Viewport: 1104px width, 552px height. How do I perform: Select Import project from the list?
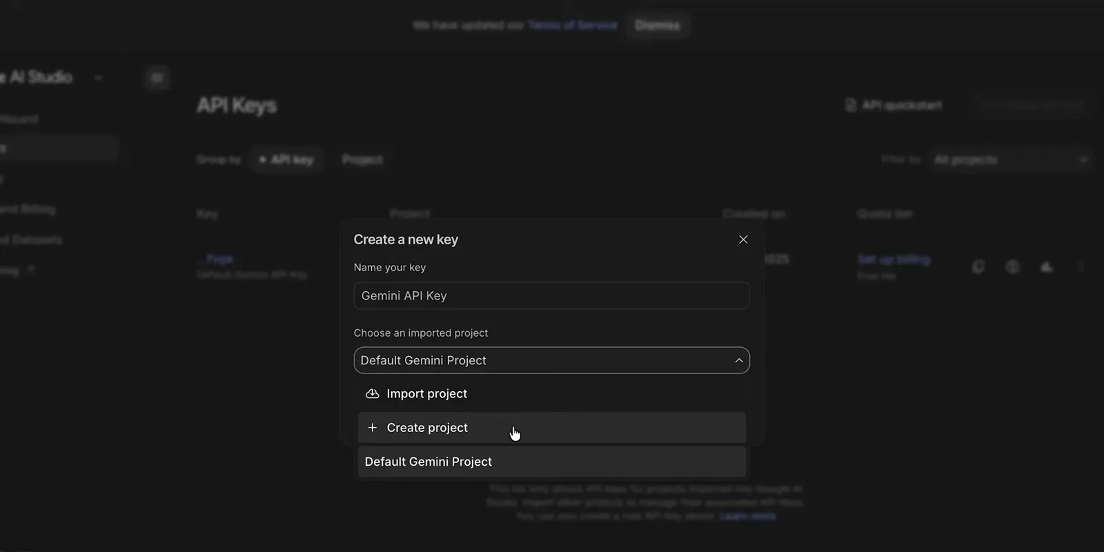coord(551,394)
